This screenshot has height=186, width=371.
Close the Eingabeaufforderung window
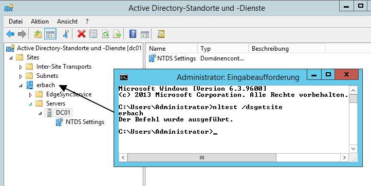pos(347,75)
